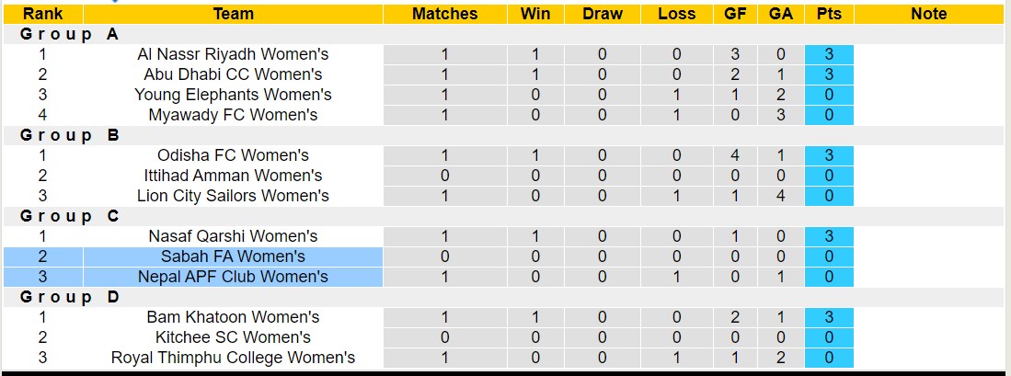Open Ittihad Amman Women's team link

233,176
